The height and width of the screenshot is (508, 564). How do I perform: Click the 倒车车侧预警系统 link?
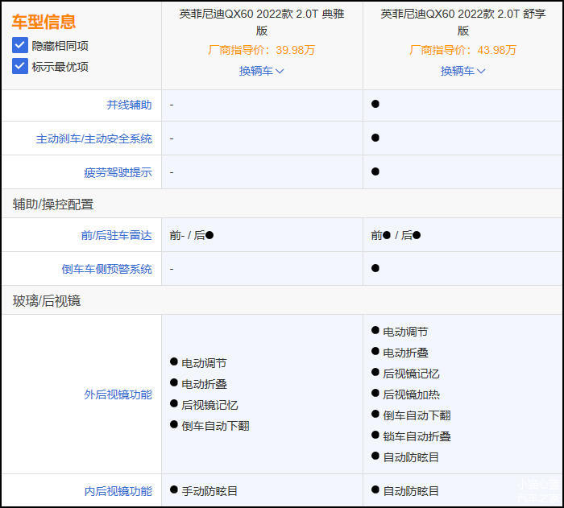coord(107,269)
